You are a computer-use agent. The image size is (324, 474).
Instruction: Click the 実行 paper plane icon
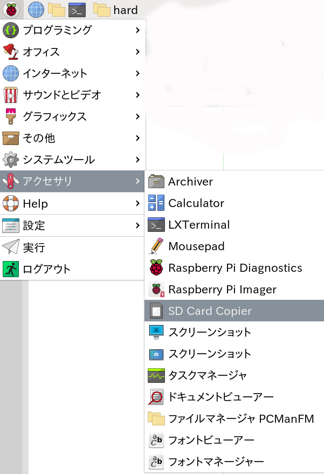[11, 248]
